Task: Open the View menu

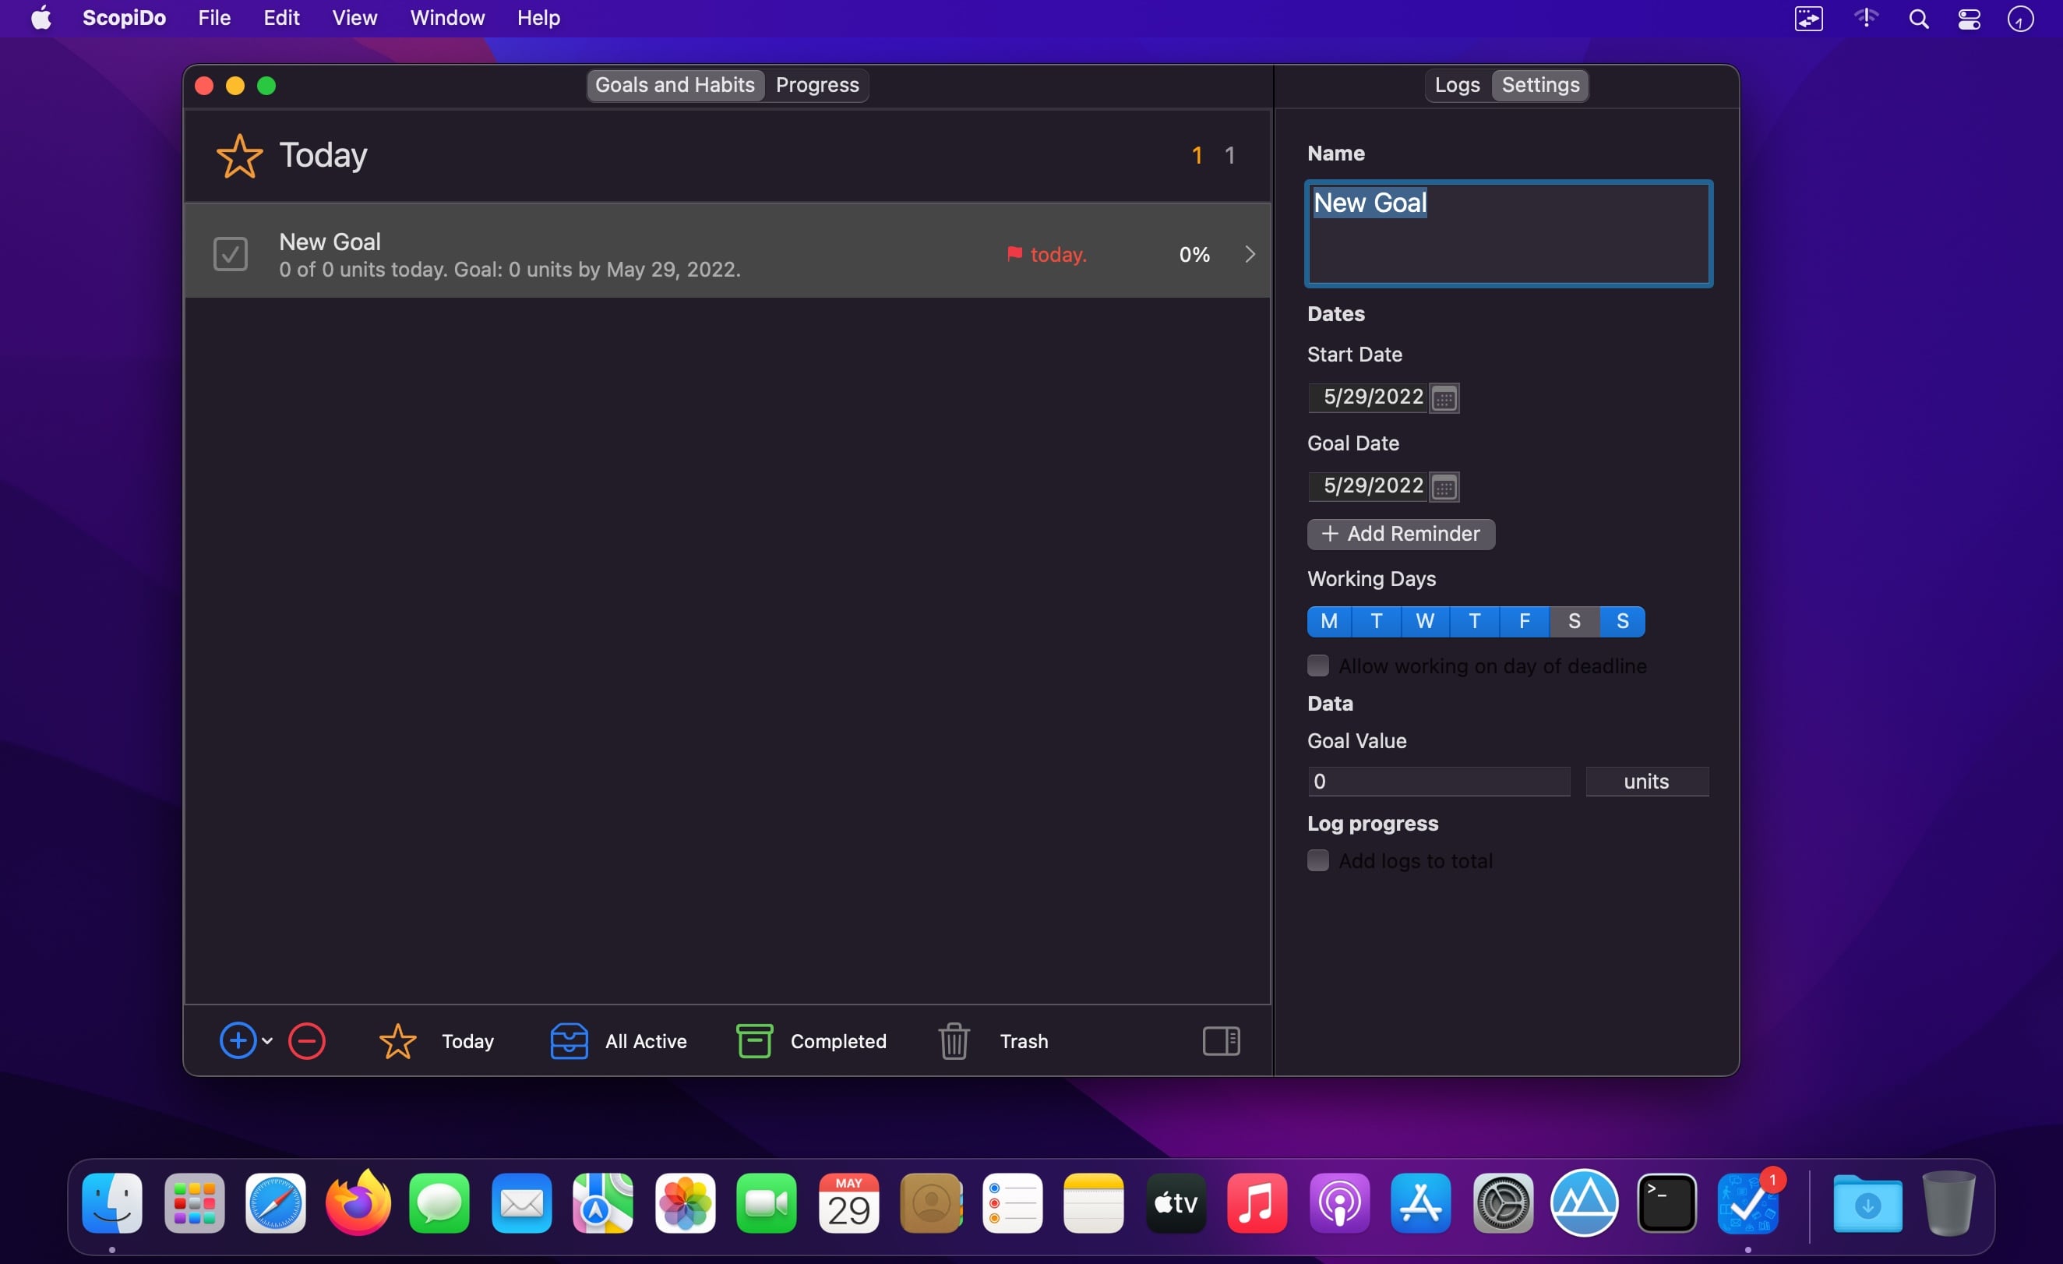Action: tap(354, 18)
